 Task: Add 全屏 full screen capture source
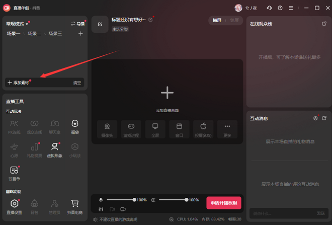point(155,129)
